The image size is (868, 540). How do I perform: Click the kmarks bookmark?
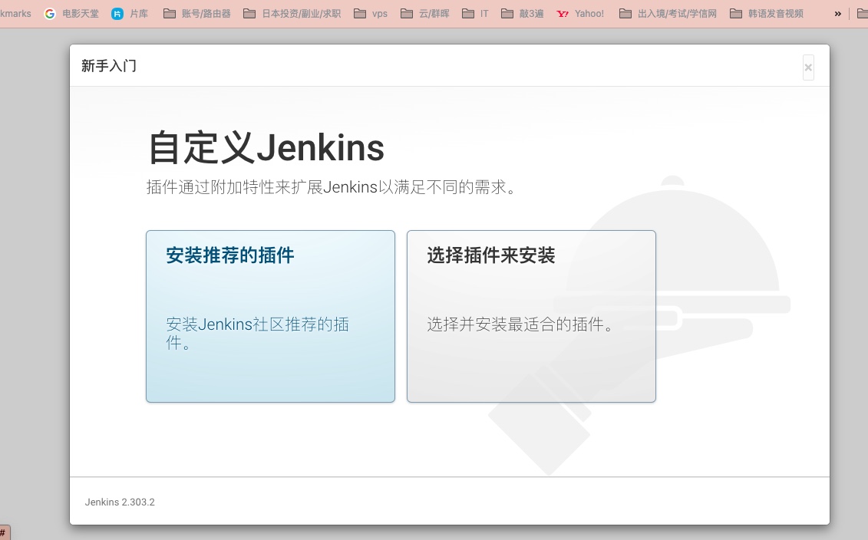(15, 13)
